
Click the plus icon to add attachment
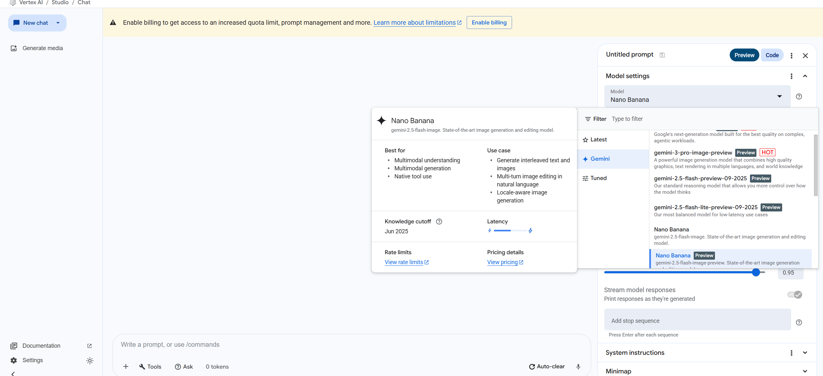coord(126,367)
